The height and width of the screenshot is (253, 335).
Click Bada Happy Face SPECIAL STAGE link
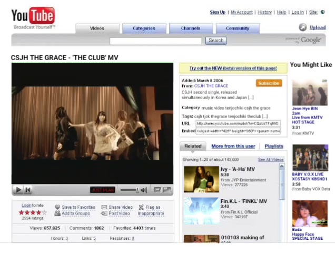[307, 234]
